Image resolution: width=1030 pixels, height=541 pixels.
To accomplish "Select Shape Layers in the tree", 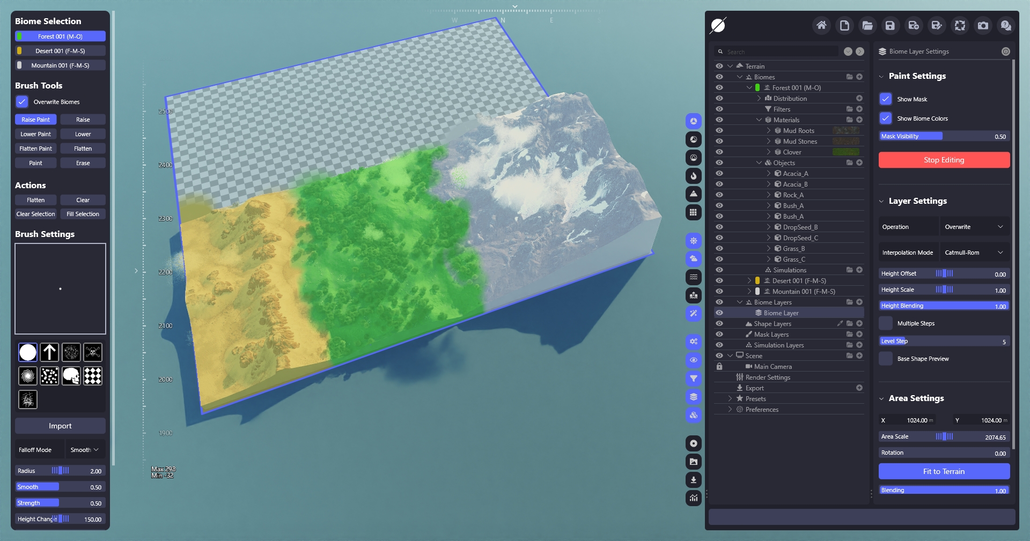I will point(772,324).
